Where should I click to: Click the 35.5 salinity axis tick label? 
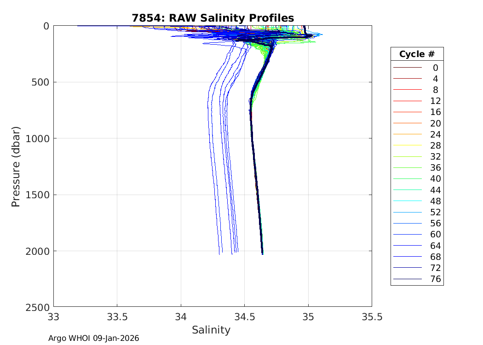(x=372, y=316)
